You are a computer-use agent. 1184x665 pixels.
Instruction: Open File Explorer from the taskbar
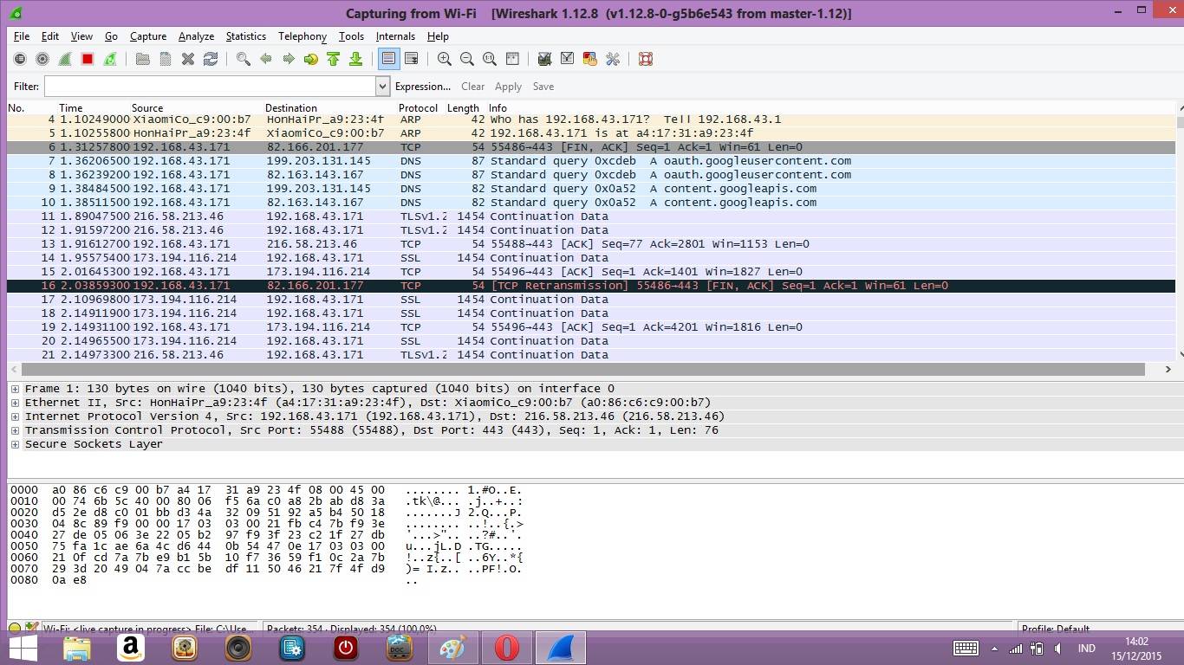77,649
